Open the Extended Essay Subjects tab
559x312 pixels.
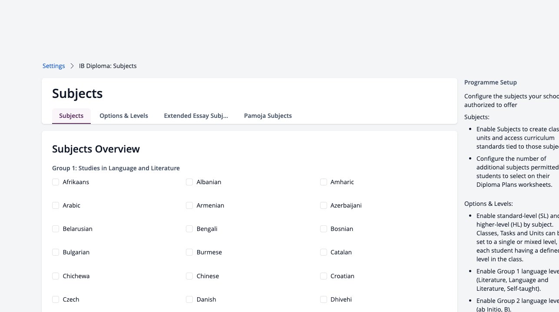pos(196,116)
